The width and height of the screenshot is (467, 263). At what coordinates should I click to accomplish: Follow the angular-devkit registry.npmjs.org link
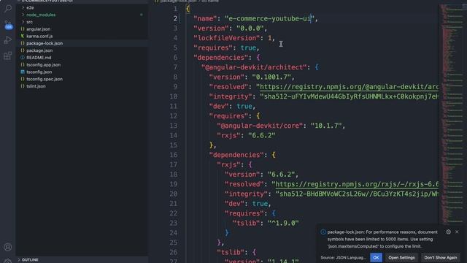tap(349, 87)
